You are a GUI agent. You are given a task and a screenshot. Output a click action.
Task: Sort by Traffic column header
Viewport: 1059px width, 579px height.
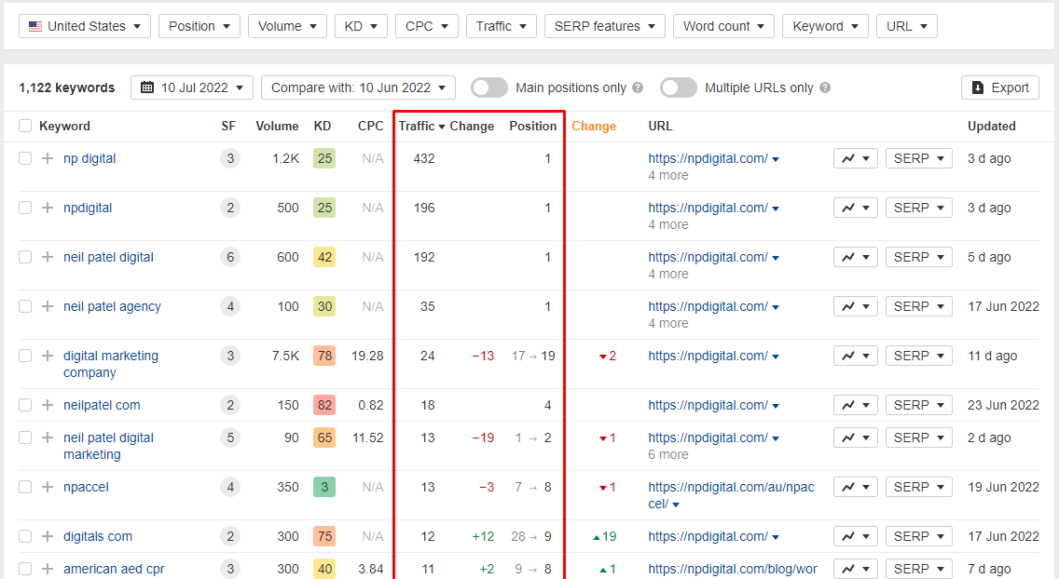click(x=421, y=126)
